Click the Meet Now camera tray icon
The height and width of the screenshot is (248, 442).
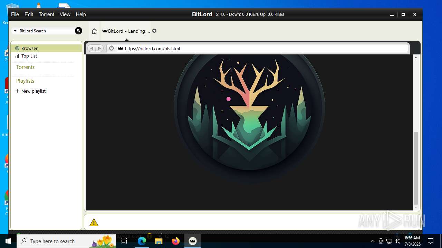click(x=381, y=241)
